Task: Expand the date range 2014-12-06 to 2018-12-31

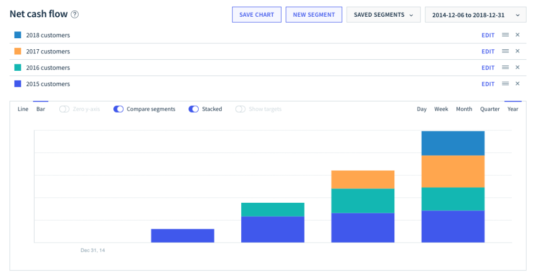Action: tap(475, 15)
